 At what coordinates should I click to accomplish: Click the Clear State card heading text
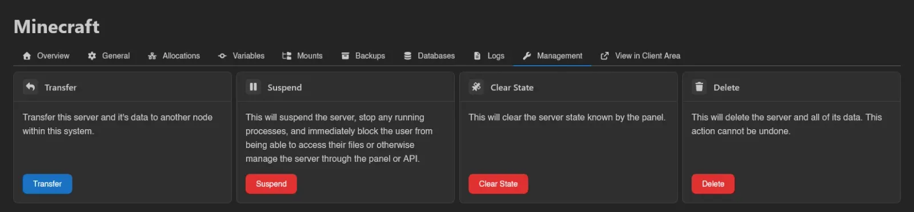click(512, 87)
